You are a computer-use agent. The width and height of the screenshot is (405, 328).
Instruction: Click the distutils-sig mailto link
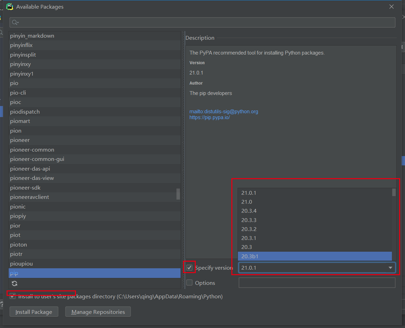point(224,111)
